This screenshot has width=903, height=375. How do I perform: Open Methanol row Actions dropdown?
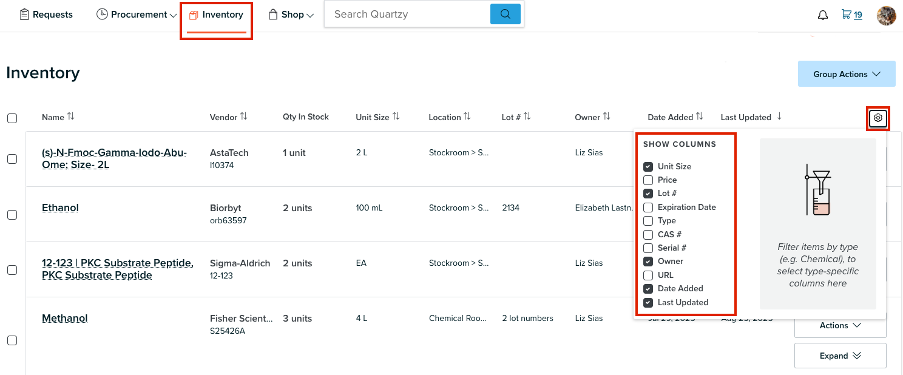[840, 326]
